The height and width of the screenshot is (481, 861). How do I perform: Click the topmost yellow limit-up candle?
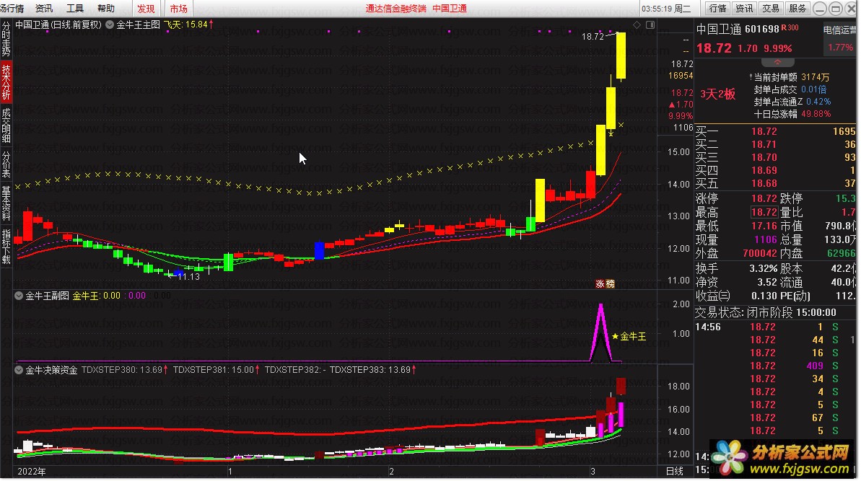(x=621, y=56)
